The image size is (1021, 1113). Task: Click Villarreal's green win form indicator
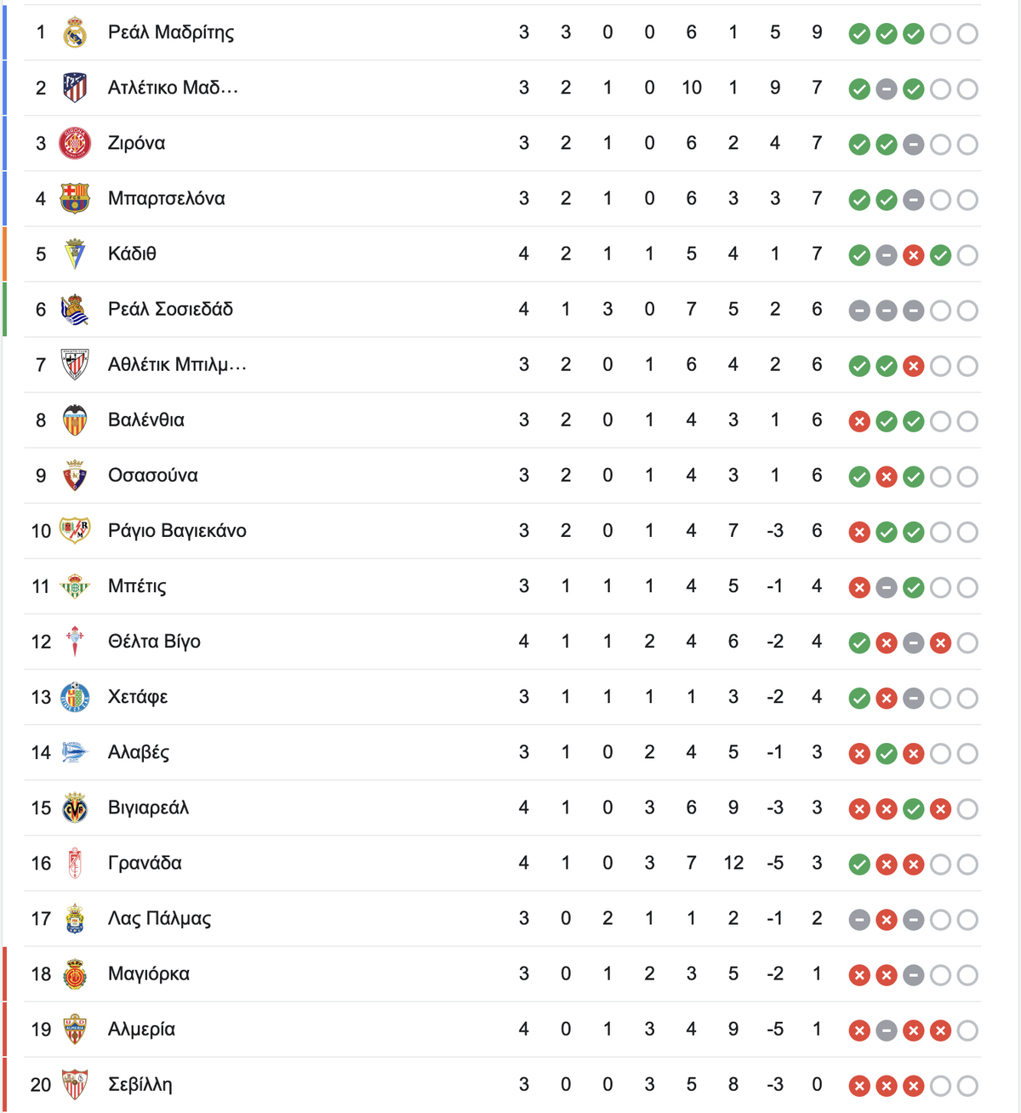coord(913,809)
